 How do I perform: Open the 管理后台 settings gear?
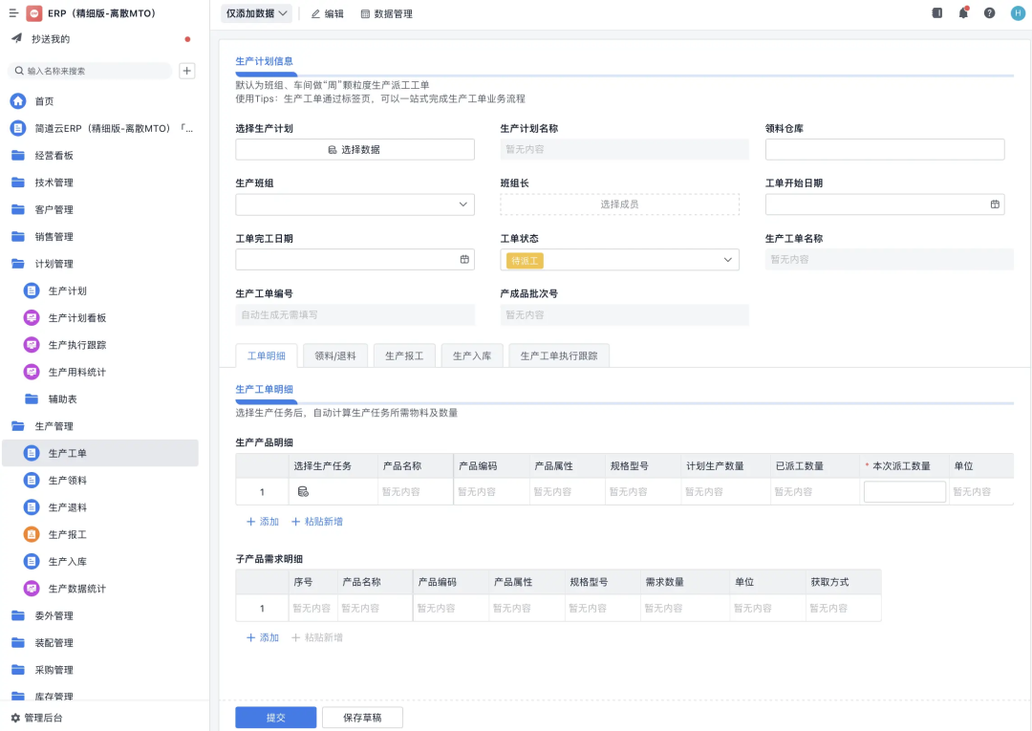15,718
